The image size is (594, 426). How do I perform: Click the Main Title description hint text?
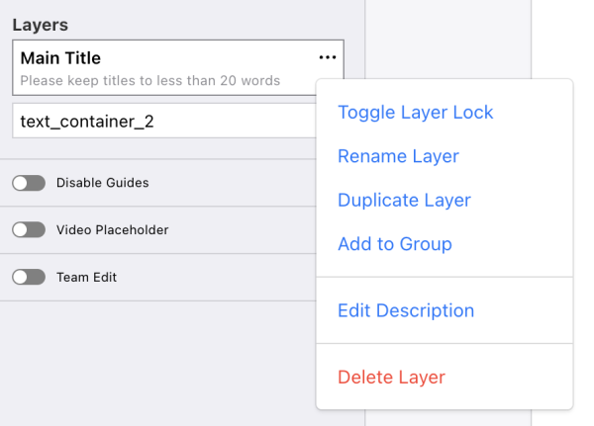pyautogui.click(x=149, y=80)
